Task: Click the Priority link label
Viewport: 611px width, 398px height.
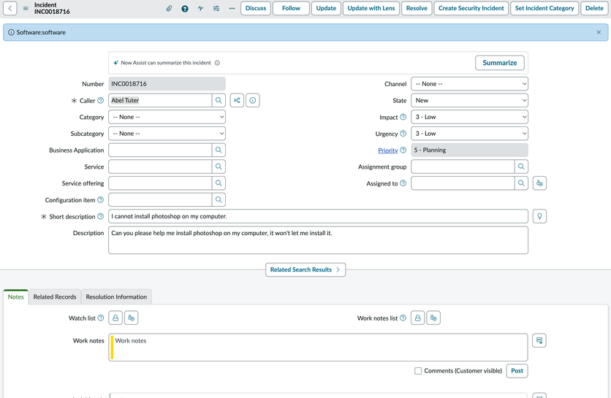Action: tap(387, 150)
